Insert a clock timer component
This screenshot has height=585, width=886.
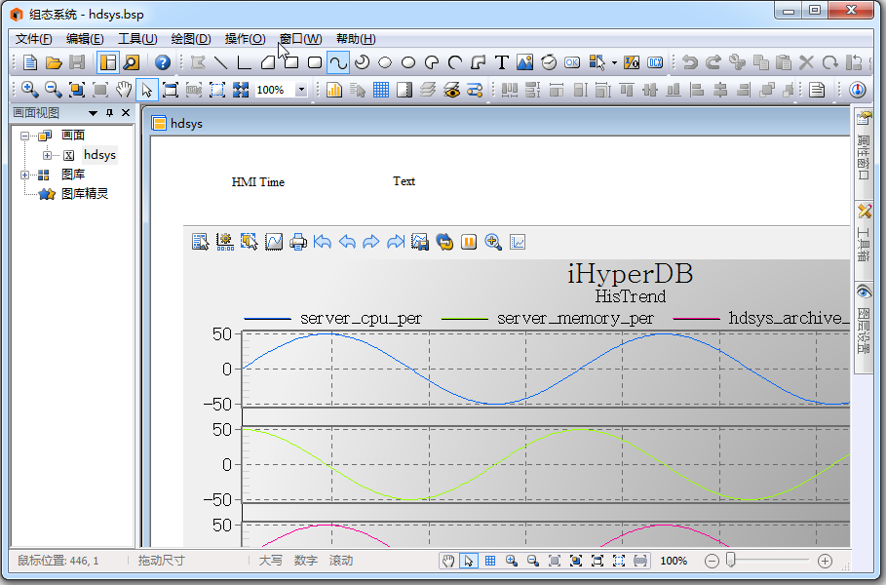549,62
